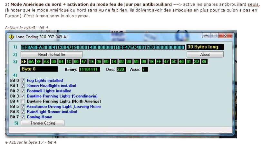Click the Long Coding 3C0-937-049-AJ title text
The image size is (261, 148).
[42, 37]
